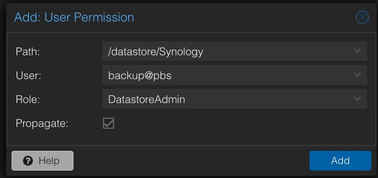
Task: Click the /datastore/Synology path value
Action: tap(156, 52)
